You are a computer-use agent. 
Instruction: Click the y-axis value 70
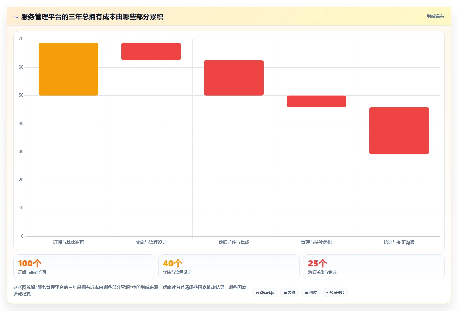coord(21,39)
